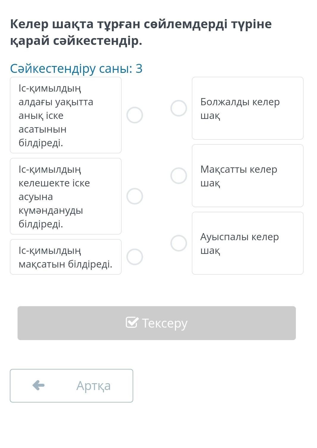Select radio beside Болжалды келер шақ

pos(179,108)
